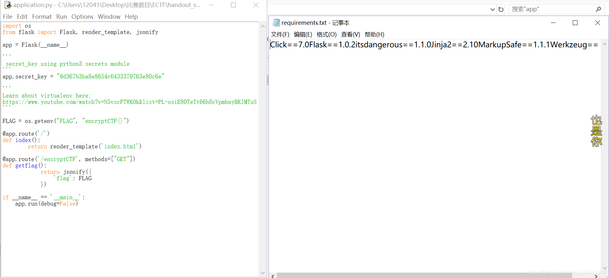Click the "import os" line
This screenshot has height=278, width=609.
coord(17,26)
